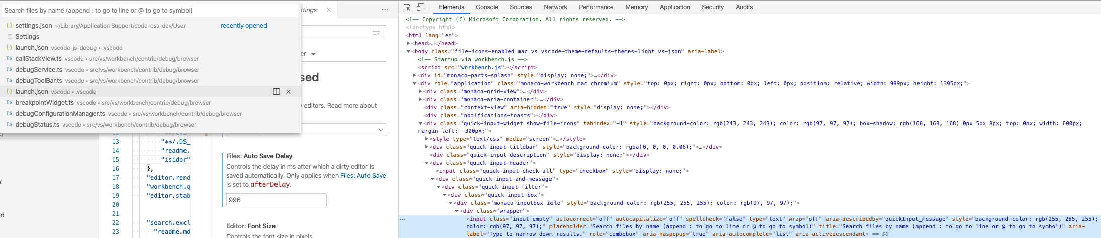The width and height of the screenshot is (1101, 238).
Task: Click the three dots beside selected input node
Action: tap(402, 219)
